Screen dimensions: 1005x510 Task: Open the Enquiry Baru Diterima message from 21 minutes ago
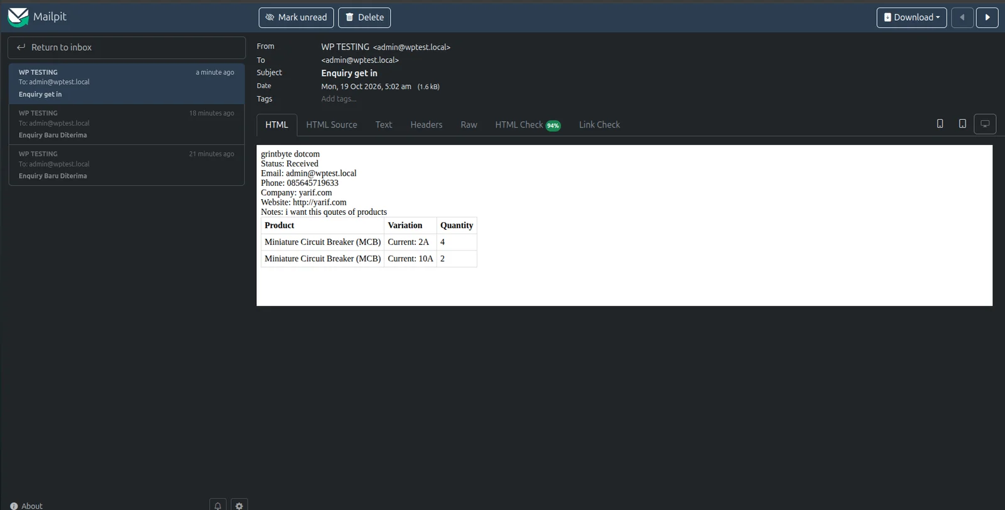[126, 165]
